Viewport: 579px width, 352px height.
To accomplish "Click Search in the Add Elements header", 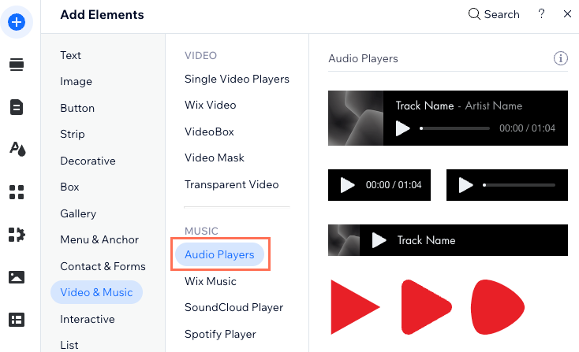I will pos(494,14).
